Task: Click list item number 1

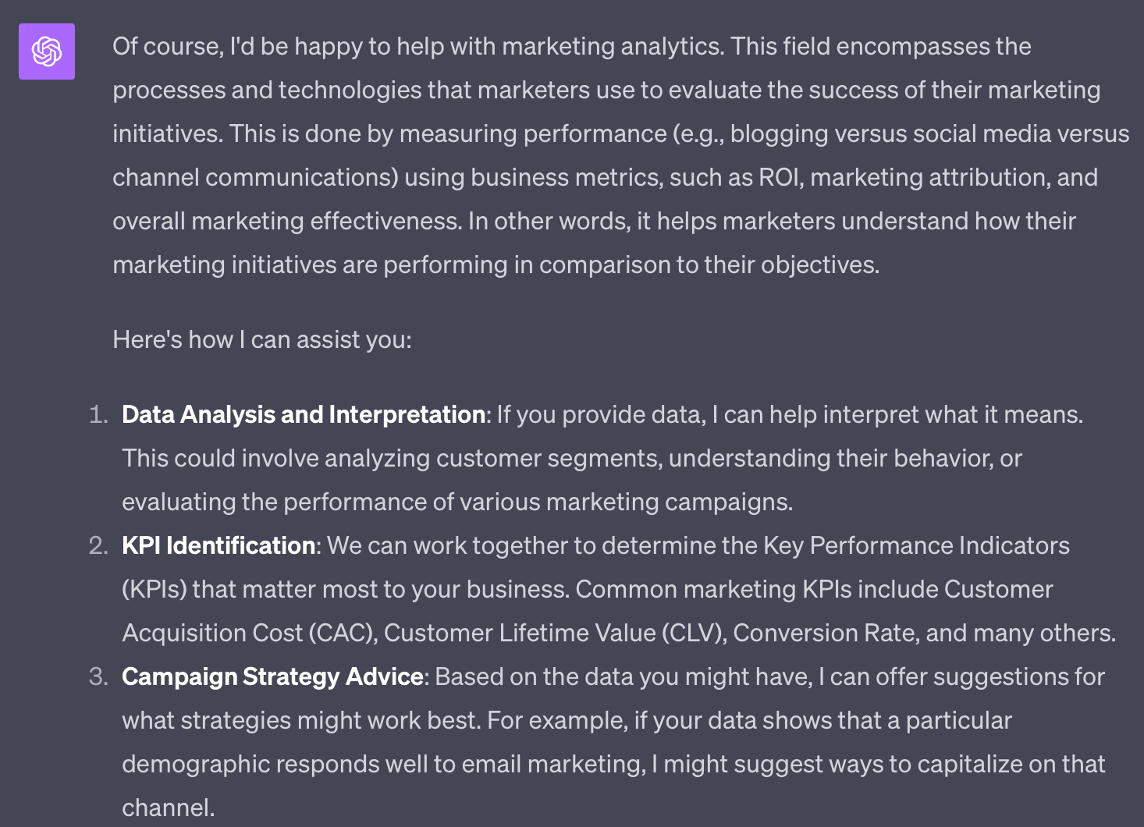Action: [98, 414]
